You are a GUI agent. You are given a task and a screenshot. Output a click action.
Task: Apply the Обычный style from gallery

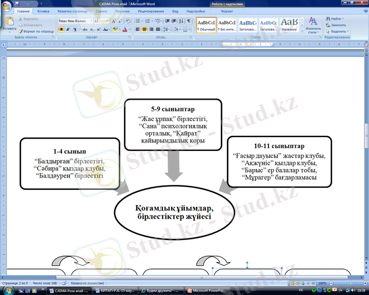206,25
